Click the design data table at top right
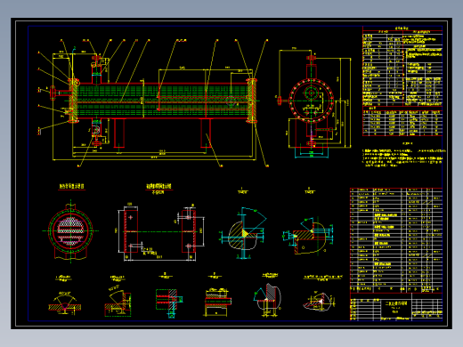 pyautogui.click(x=402, y=66)
